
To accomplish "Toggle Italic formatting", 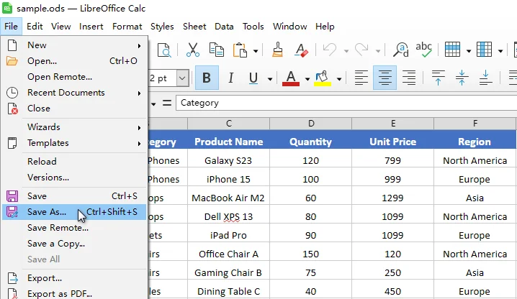I will [x=231, y=78].
